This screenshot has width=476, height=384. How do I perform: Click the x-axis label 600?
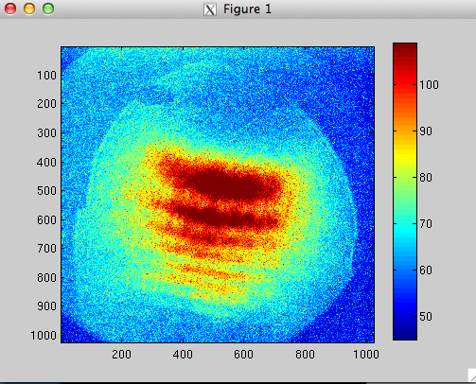point(243,355)
